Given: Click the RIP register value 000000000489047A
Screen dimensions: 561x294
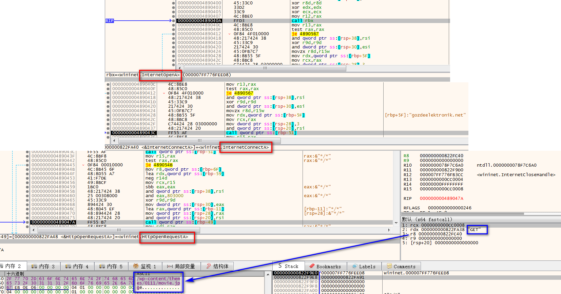Looking at the screenshot, I should pos(441,198).
